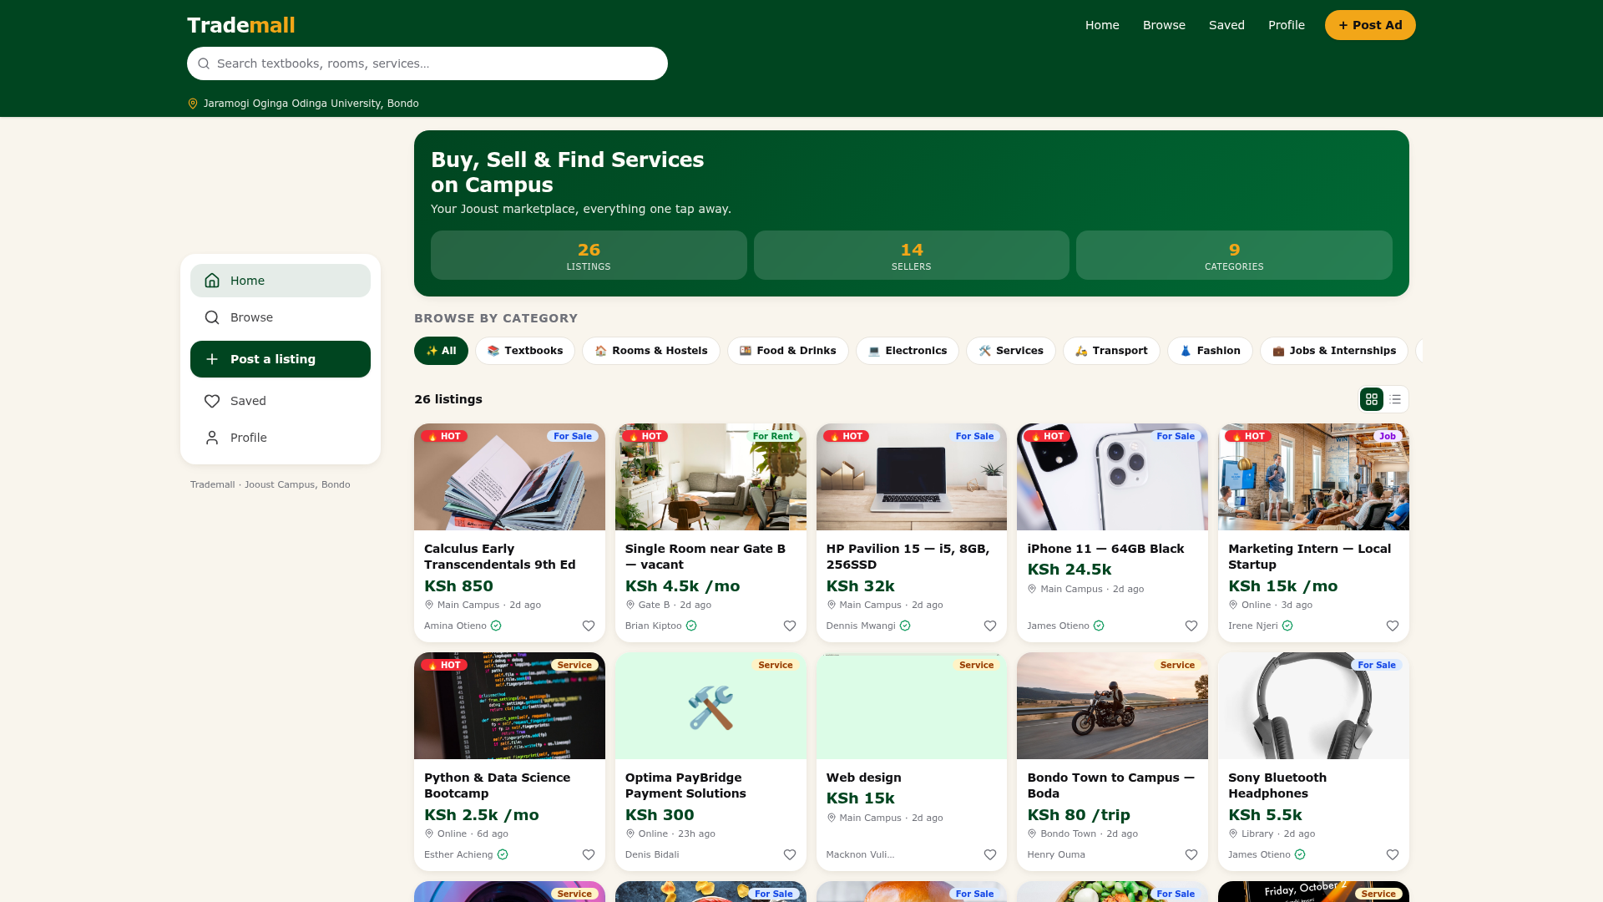Open seller Amina Otieno's name link
The image size is (1603, 902).
tap(455, 626)
